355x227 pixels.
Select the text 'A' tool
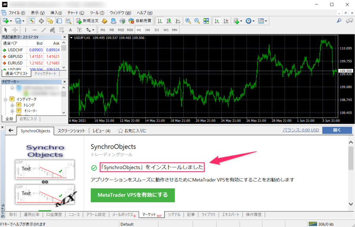(x=71, y=30)
